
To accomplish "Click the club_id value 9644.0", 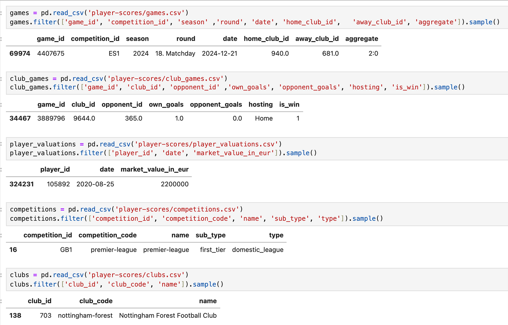I will pyautogui.click(x=84, y=118).
